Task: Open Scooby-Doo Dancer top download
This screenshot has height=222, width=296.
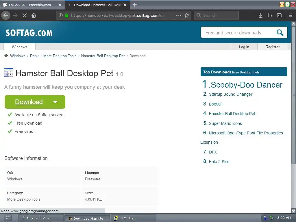Action: coord(247,85)
